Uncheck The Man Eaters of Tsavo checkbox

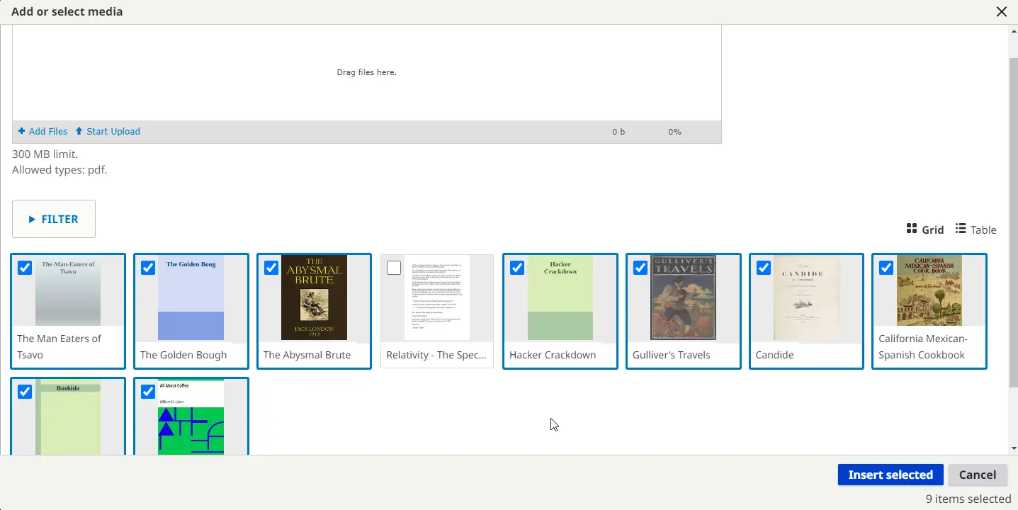point(25,268)
